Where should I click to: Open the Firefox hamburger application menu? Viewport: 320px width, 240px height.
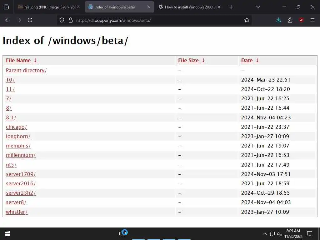point(312,20)
